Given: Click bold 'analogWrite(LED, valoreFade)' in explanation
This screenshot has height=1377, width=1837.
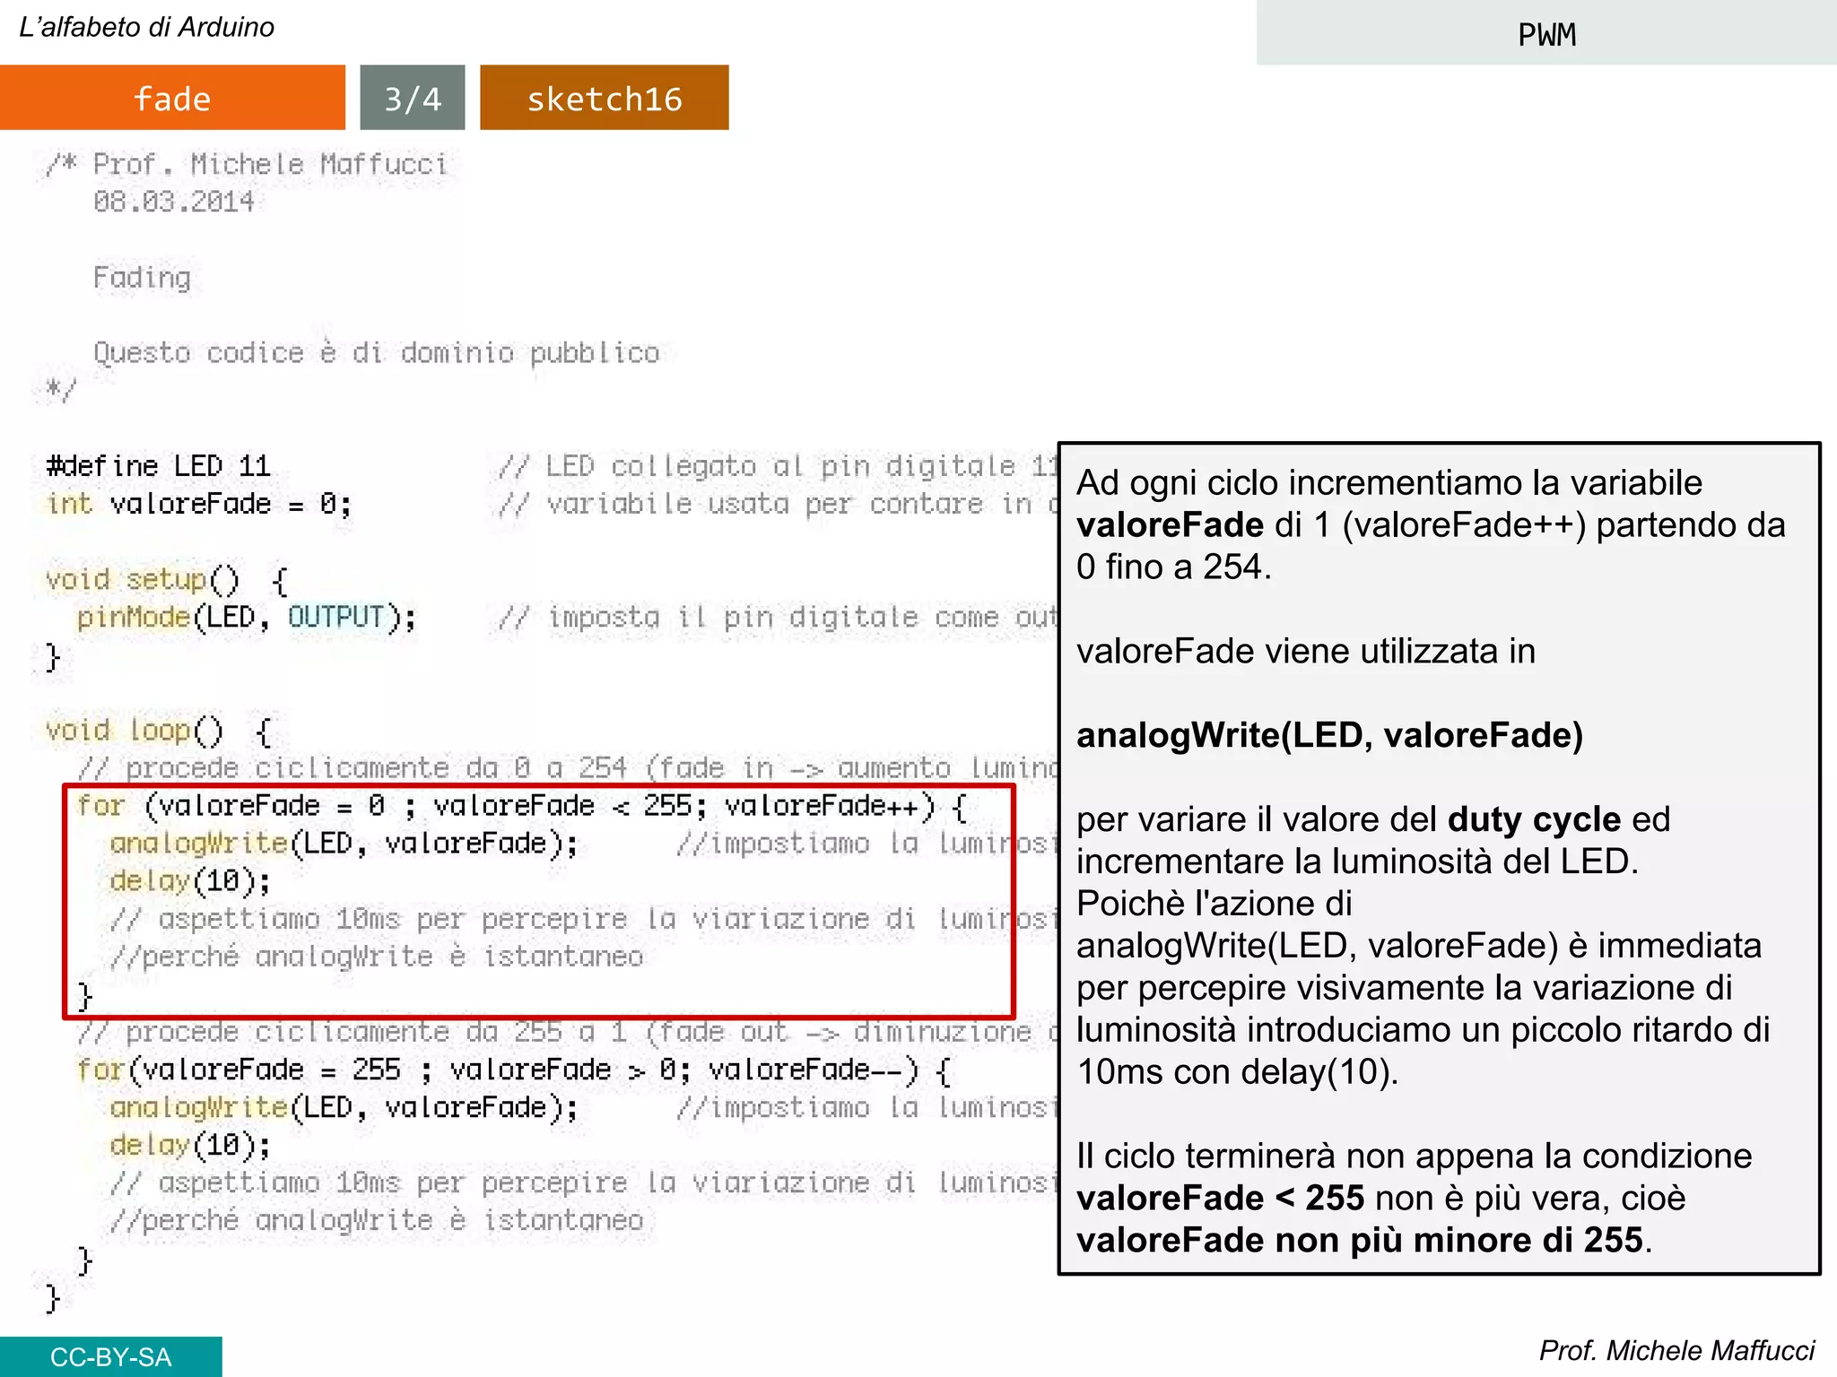Looking at the screenshot, I should 1329,735.
